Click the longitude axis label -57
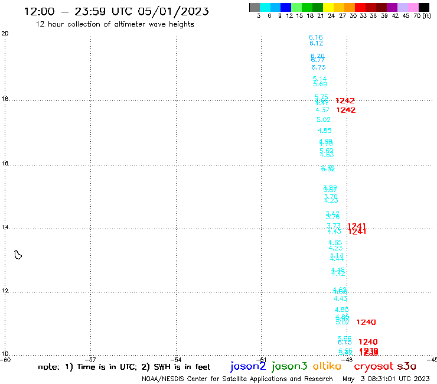The width and height of the screenshot is (437, 384). (x=91, y=360)
